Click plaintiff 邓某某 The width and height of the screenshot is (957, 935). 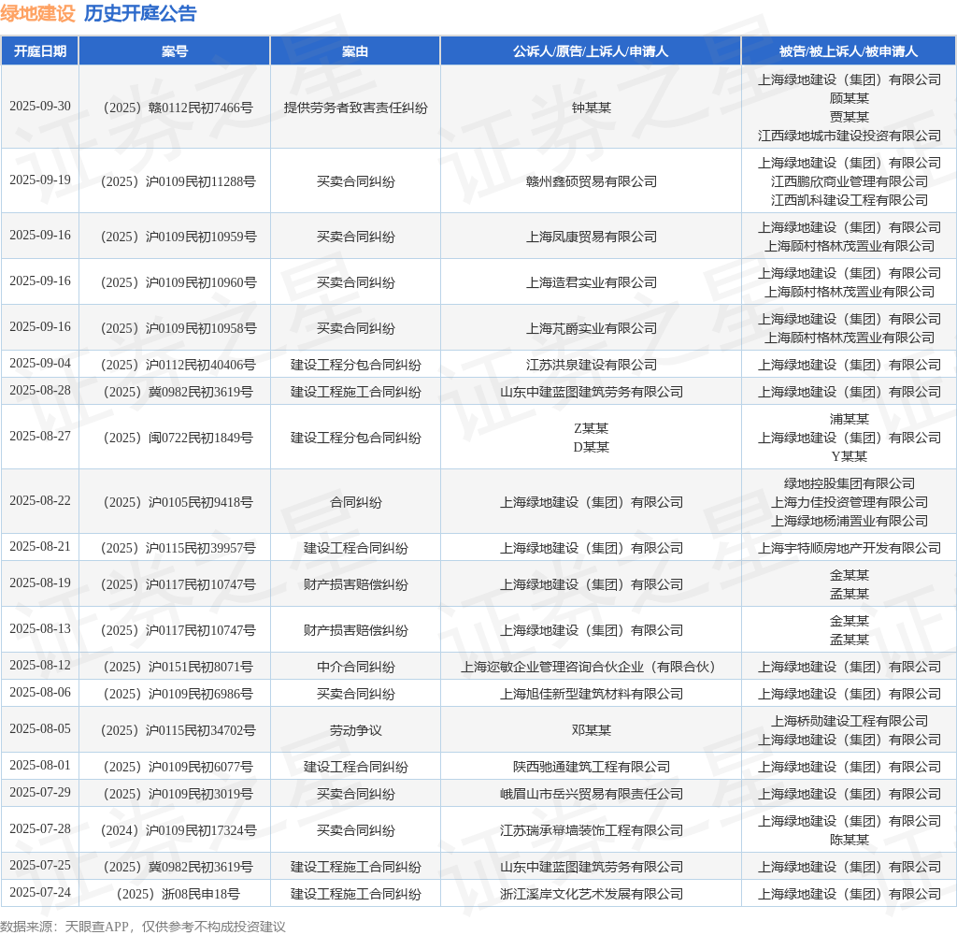point(591,730)
